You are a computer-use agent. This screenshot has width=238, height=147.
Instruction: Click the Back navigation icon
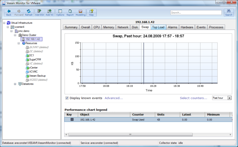coord(9,12)
